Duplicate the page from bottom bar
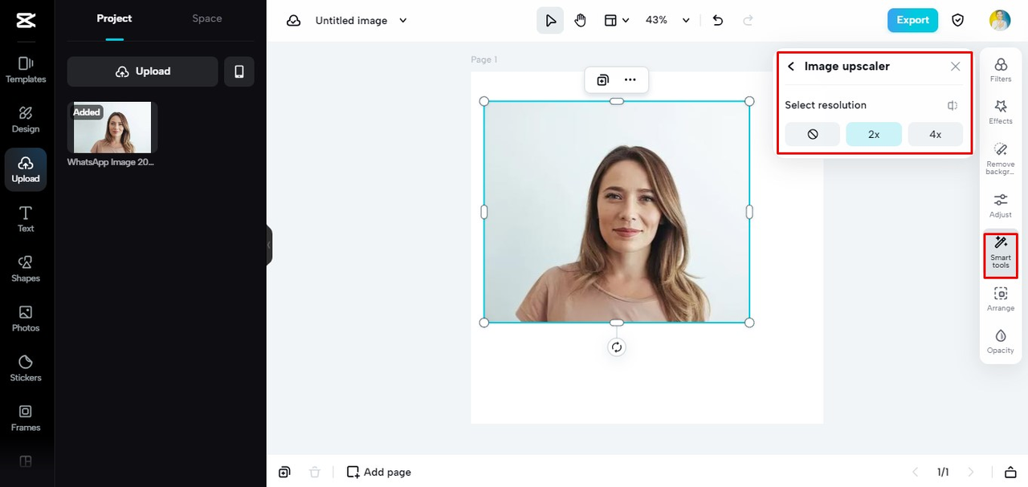This screenshot has width=1028, height=487. coord(284,473)
